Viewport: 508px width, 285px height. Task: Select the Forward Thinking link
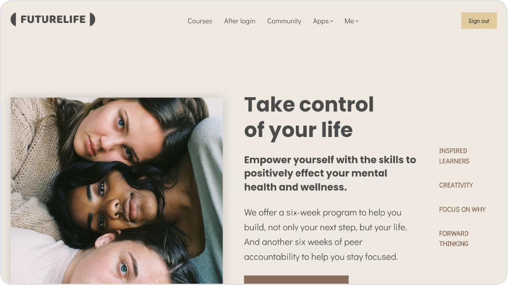454,238
